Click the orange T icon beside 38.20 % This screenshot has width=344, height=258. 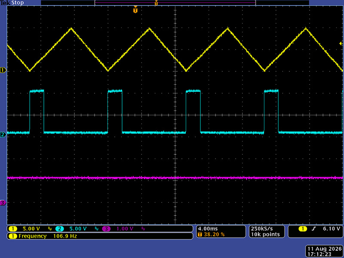[200, 234]
